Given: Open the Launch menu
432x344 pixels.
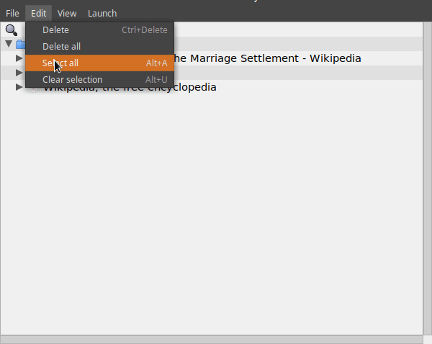Looking at the screenshot, I should click(x=102, y=13).
